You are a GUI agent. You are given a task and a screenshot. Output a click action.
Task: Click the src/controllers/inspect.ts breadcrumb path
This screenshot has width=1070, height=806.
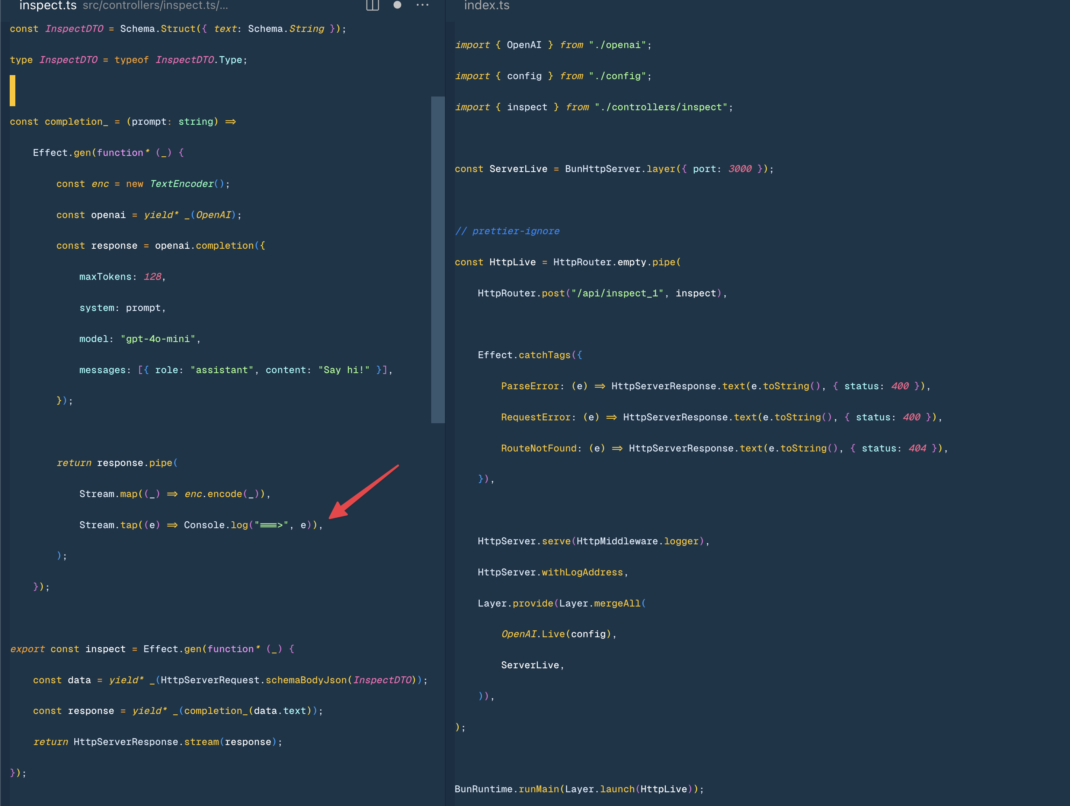(155, 6)
